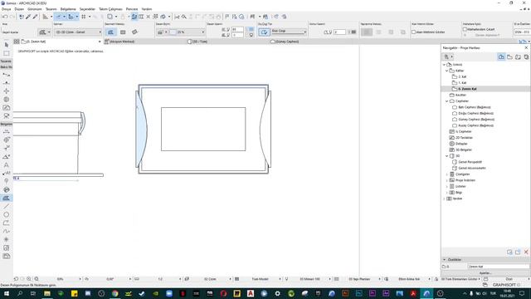Choose the rotated rectangle geometry method icon
The image size is (531, 299).
click(x=134, y=32)
